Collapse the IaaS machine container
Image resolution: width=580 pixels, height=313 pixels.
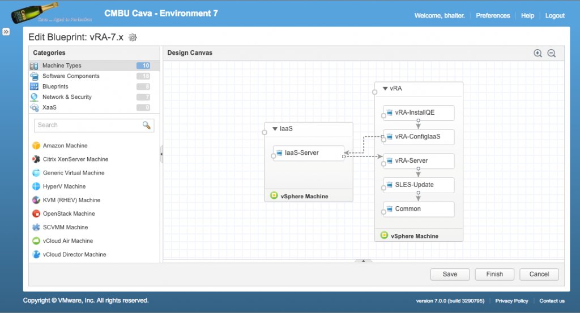(x=275, y=129)
